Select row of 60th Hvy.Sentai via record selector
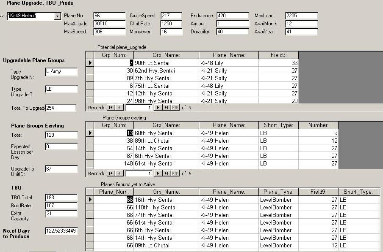This screenshot has height=252, width=383. [x=90, y=133]
